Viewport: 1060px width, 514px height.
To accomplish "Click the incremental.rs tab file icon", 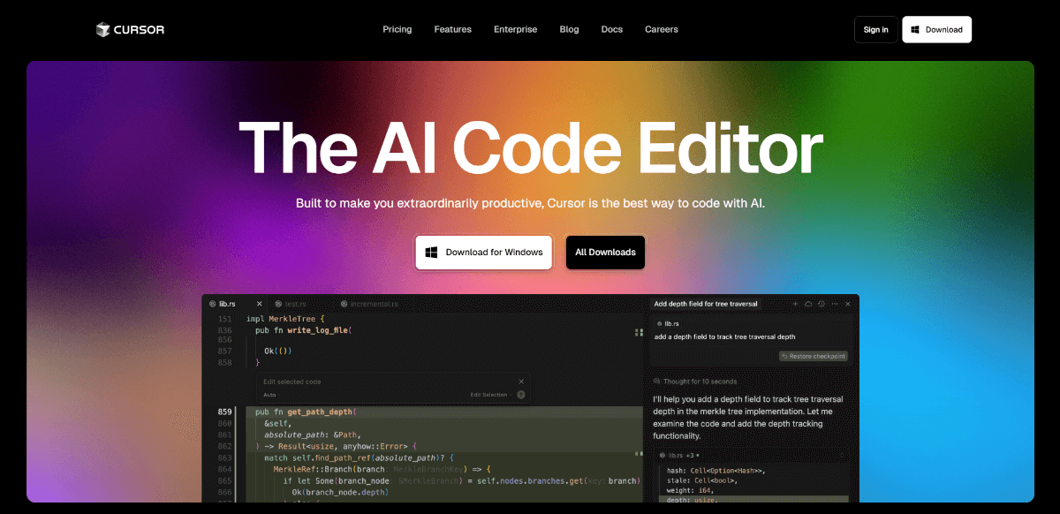I will 344,304.
